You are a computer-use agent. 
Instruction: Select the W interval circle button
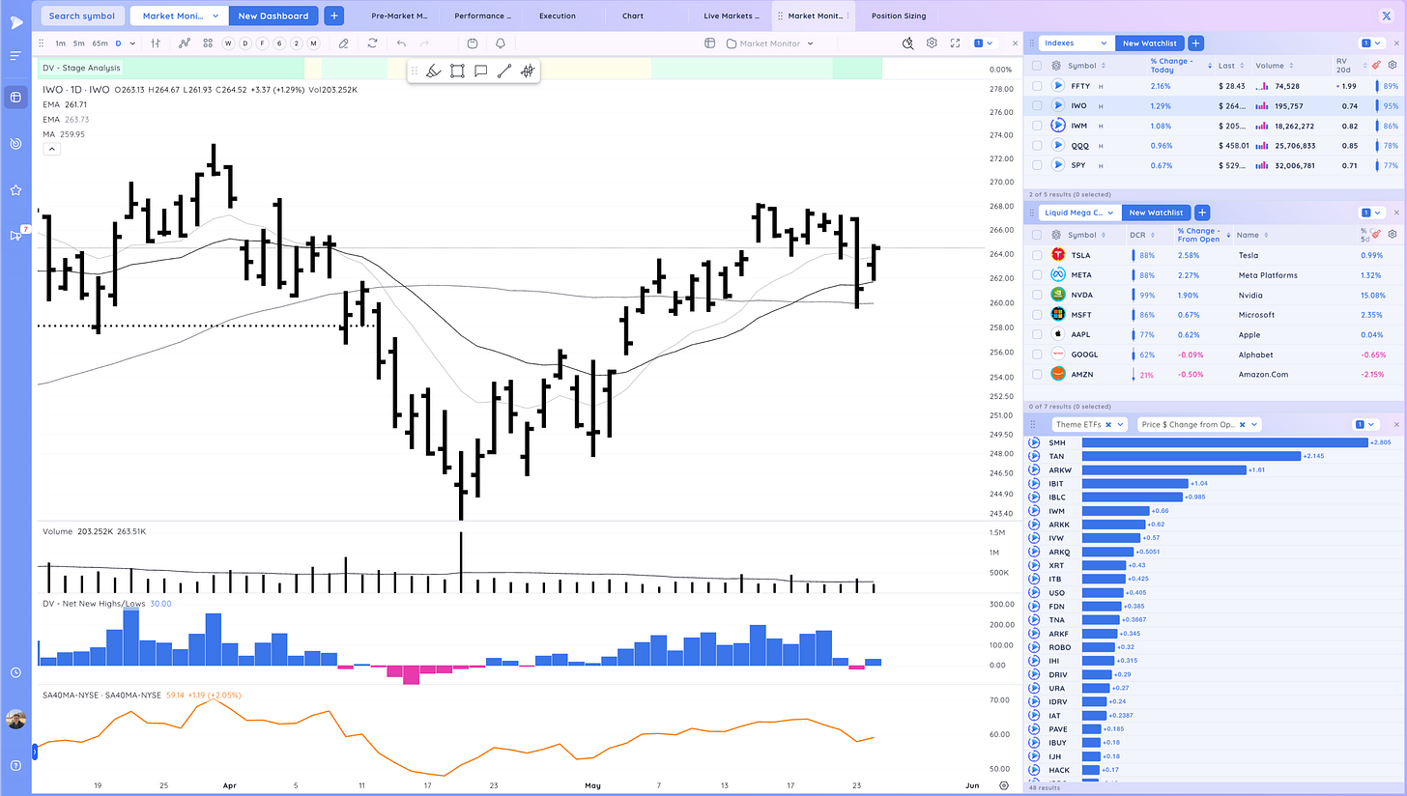pos(228,43)
